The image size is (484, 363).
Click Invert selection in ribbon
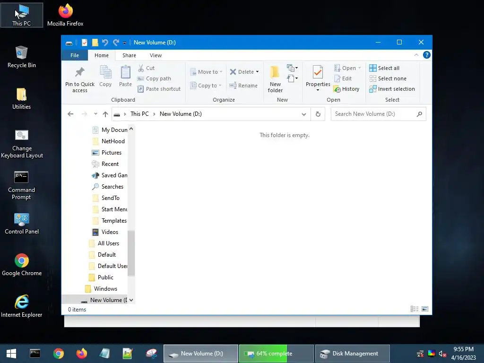click(392, 89)
